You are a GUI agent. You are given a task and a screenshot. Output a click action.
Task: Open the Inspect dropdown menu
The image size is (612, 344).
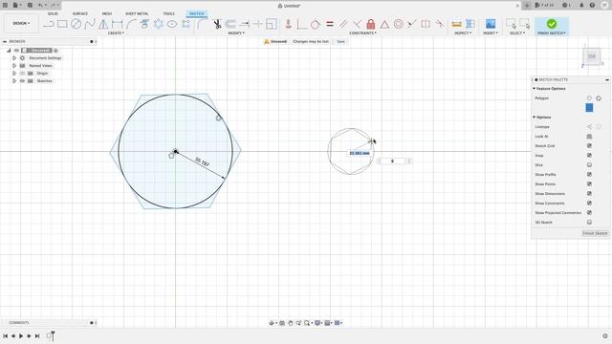(463, 33)
